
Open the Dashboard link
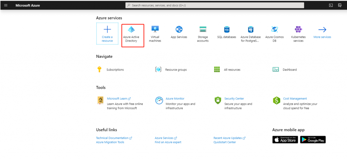click(x=290, y=70)
